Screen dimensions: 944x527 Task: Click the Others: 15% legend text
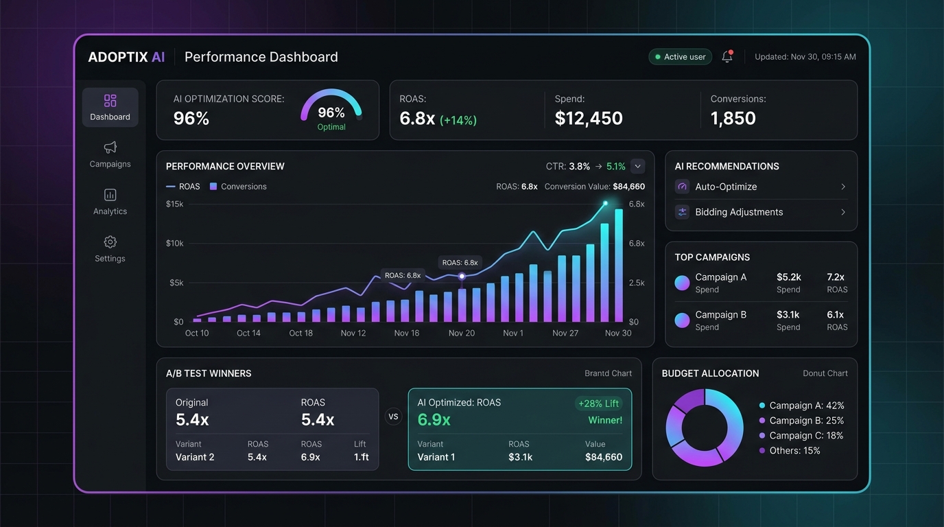coord(795,451)
